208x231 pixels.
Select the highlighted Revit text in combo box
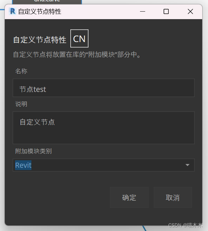click(x=23, y=165)
